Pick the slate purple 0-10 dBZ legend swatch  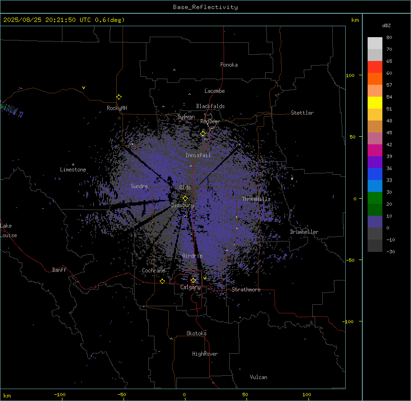click(375, 222)
